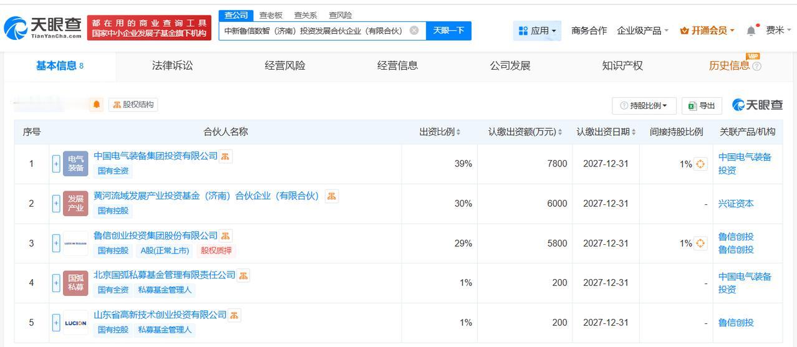Open equity structure icon for 山东省高新技术创业投资
Screen dimensions: 797x347
234,315
